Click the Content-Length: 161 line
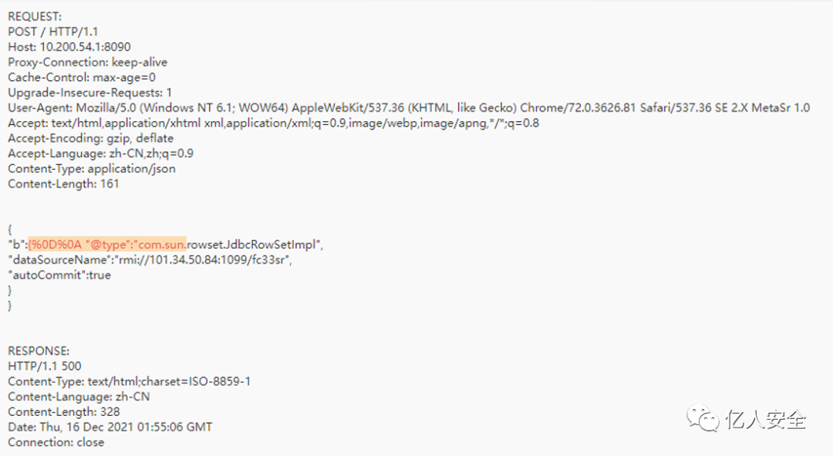Image resolution: width=833 pixels, height=456 pixels. tap(63, 184)
